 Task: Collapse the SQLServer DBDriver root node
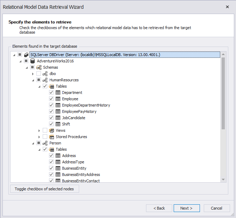click(x=14, y=55)
